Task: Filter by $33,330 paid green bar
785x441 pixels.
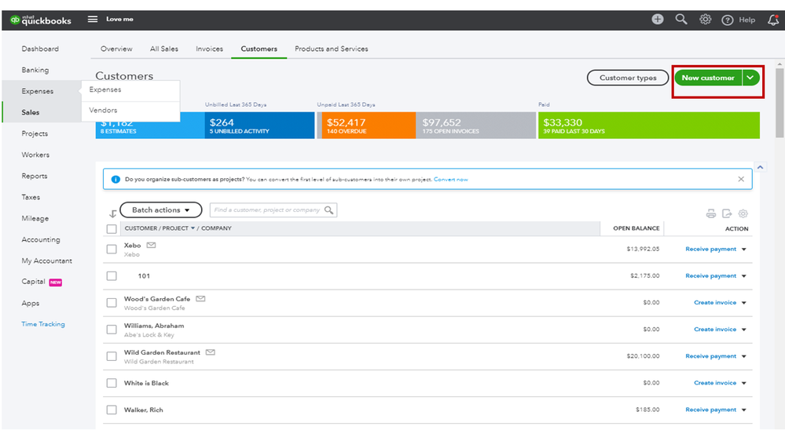Action: coord(649,125)
